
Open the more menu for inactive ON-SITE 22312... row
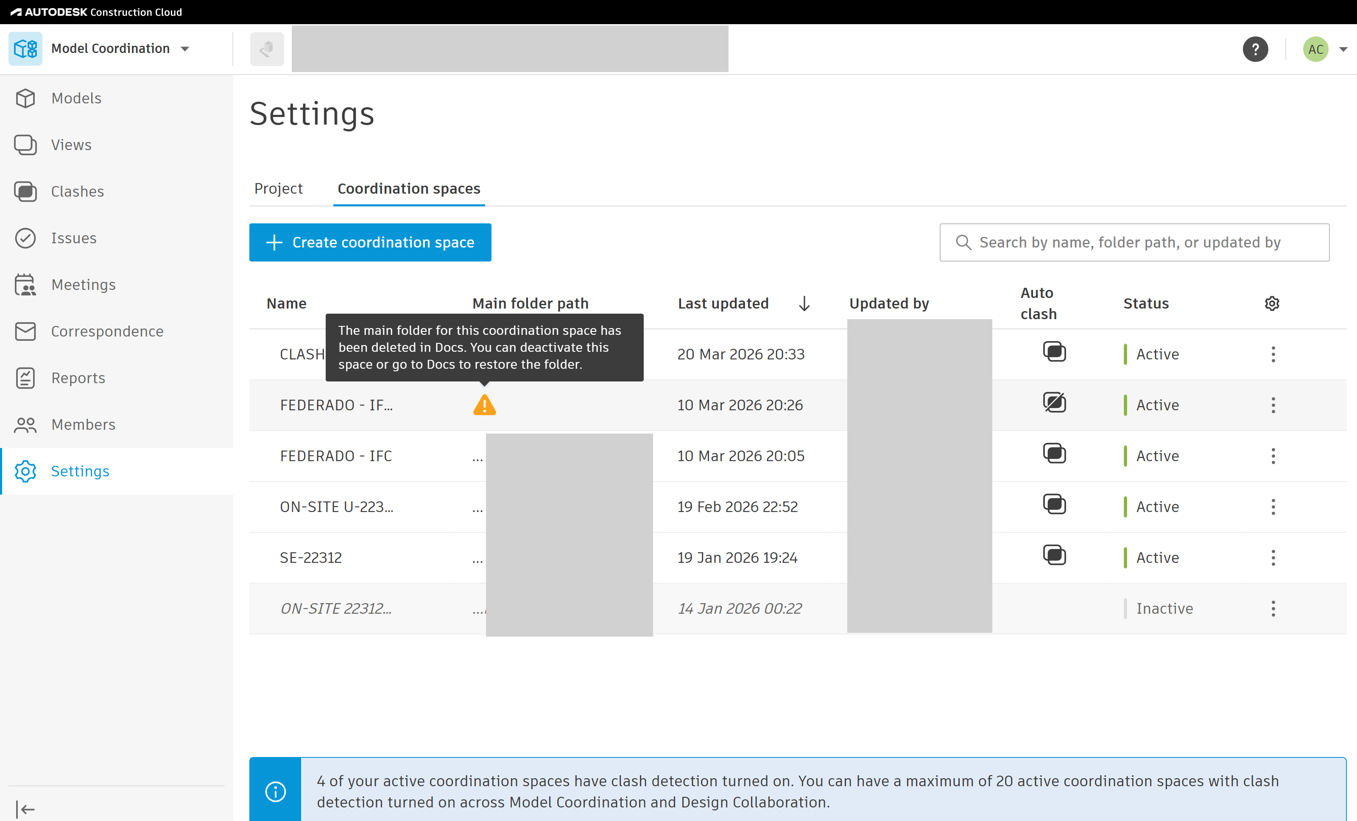[x=1273, y=609]
